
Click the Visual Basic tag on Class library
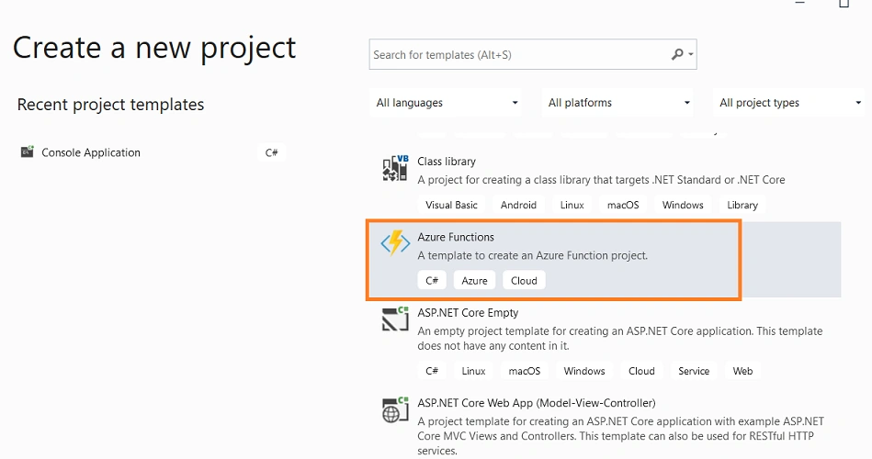pos(451,205)
